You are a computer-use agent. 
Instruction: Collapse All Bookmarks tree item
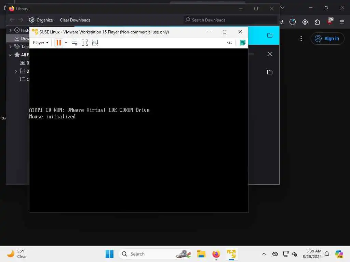pyautogui.click(x=10, y=55)
